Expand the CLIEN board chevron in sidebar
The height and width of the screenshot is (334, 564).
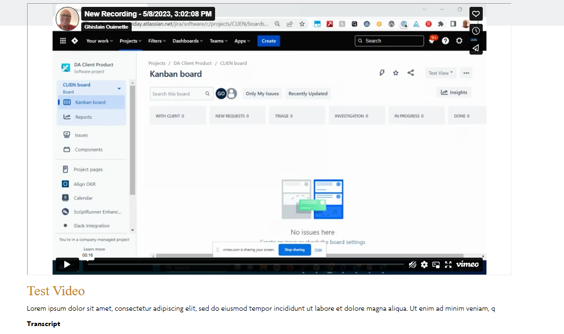click(119, 89)
